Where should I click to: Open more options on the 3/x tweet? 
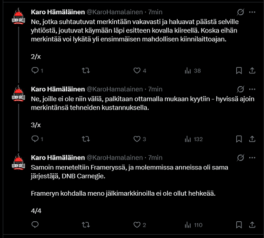tap(252, 89)
